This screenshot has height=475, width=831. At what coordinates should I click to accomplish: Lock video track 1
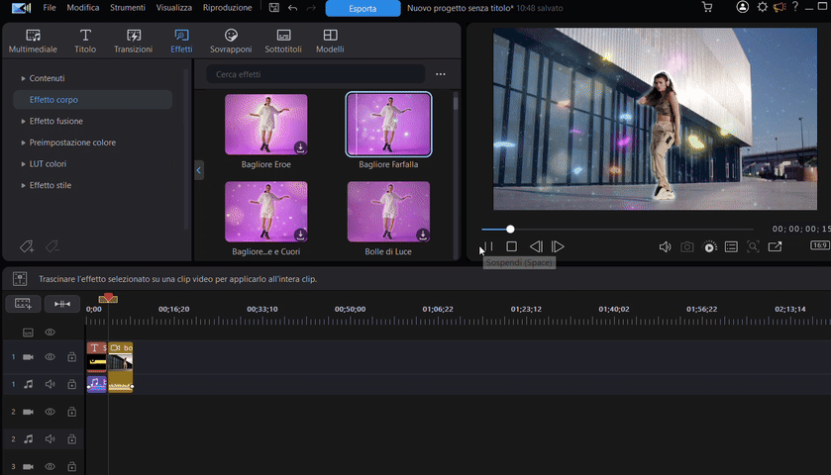[x=71, y=357]
